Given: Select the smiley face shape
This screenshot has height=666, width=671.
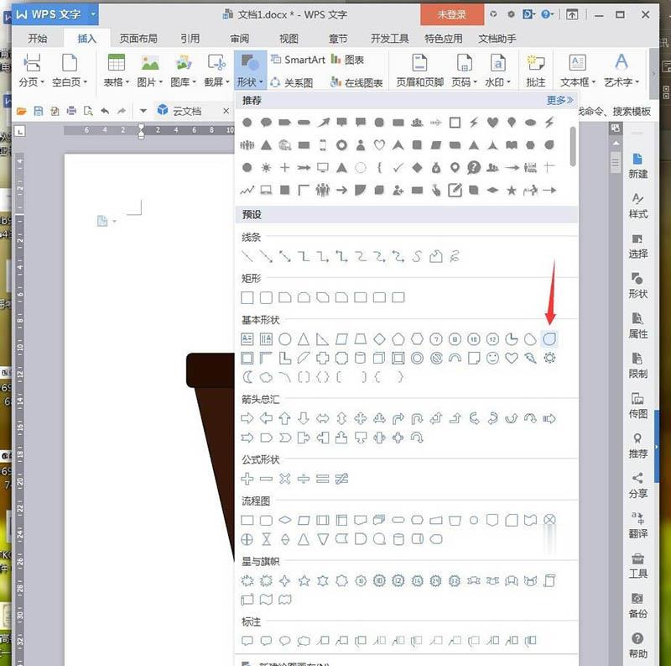Looking at the screenshot, I should click(x=492, y=358).
